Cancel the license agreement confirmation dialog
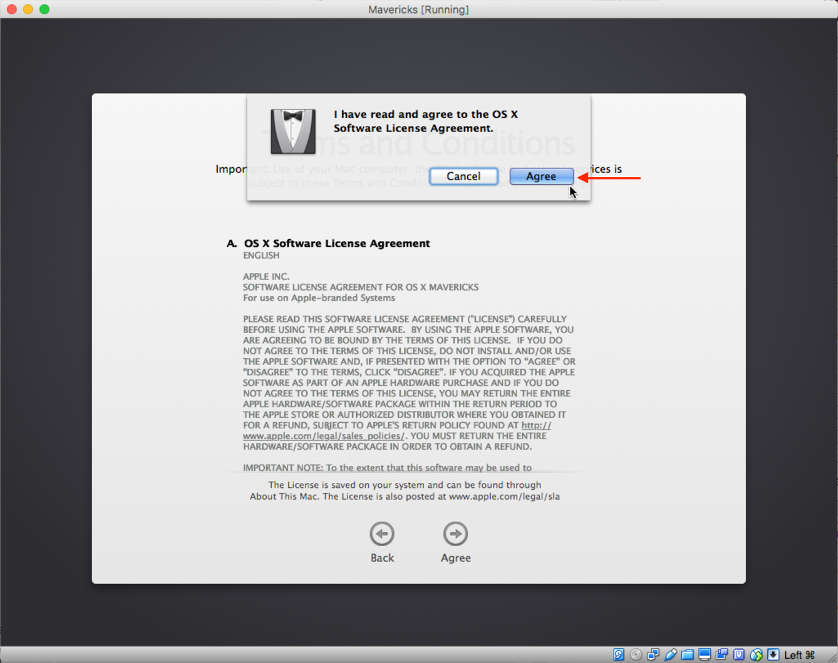This screenshot has height=663, width=838. point(464,176)
